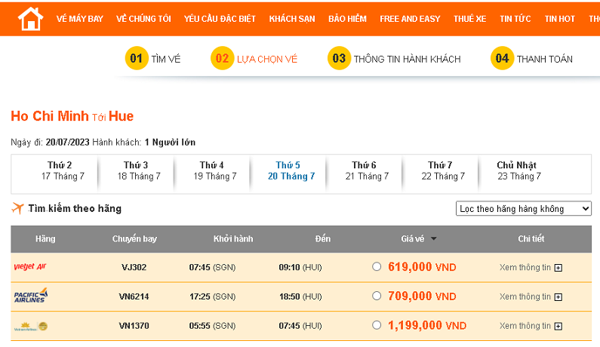This screenshot has height=347, width=600.
Task: Click arrival time 09:10 (HUI)
Action: (x=300, y=267)
